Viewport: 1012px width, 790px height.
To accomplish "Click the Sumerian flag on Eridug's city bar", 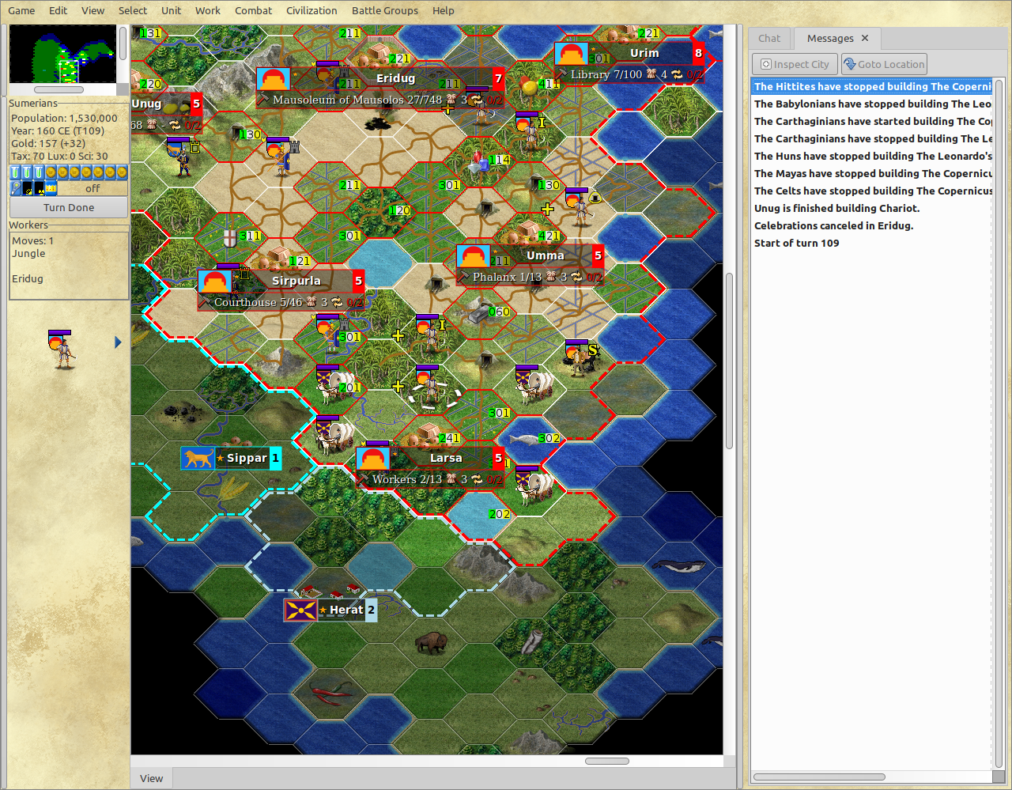I will [273, 80].
